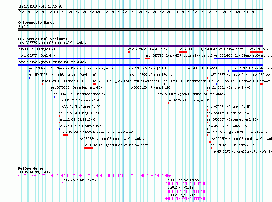Click the 12940k ruler tick label
Image resolution: width=272 pixels, height=202 pixels.
click(95, 12)
